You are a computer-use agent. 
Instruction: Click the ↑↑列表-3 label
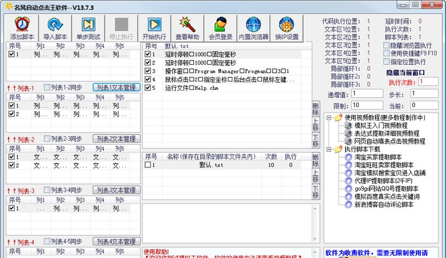coord(20,191)
